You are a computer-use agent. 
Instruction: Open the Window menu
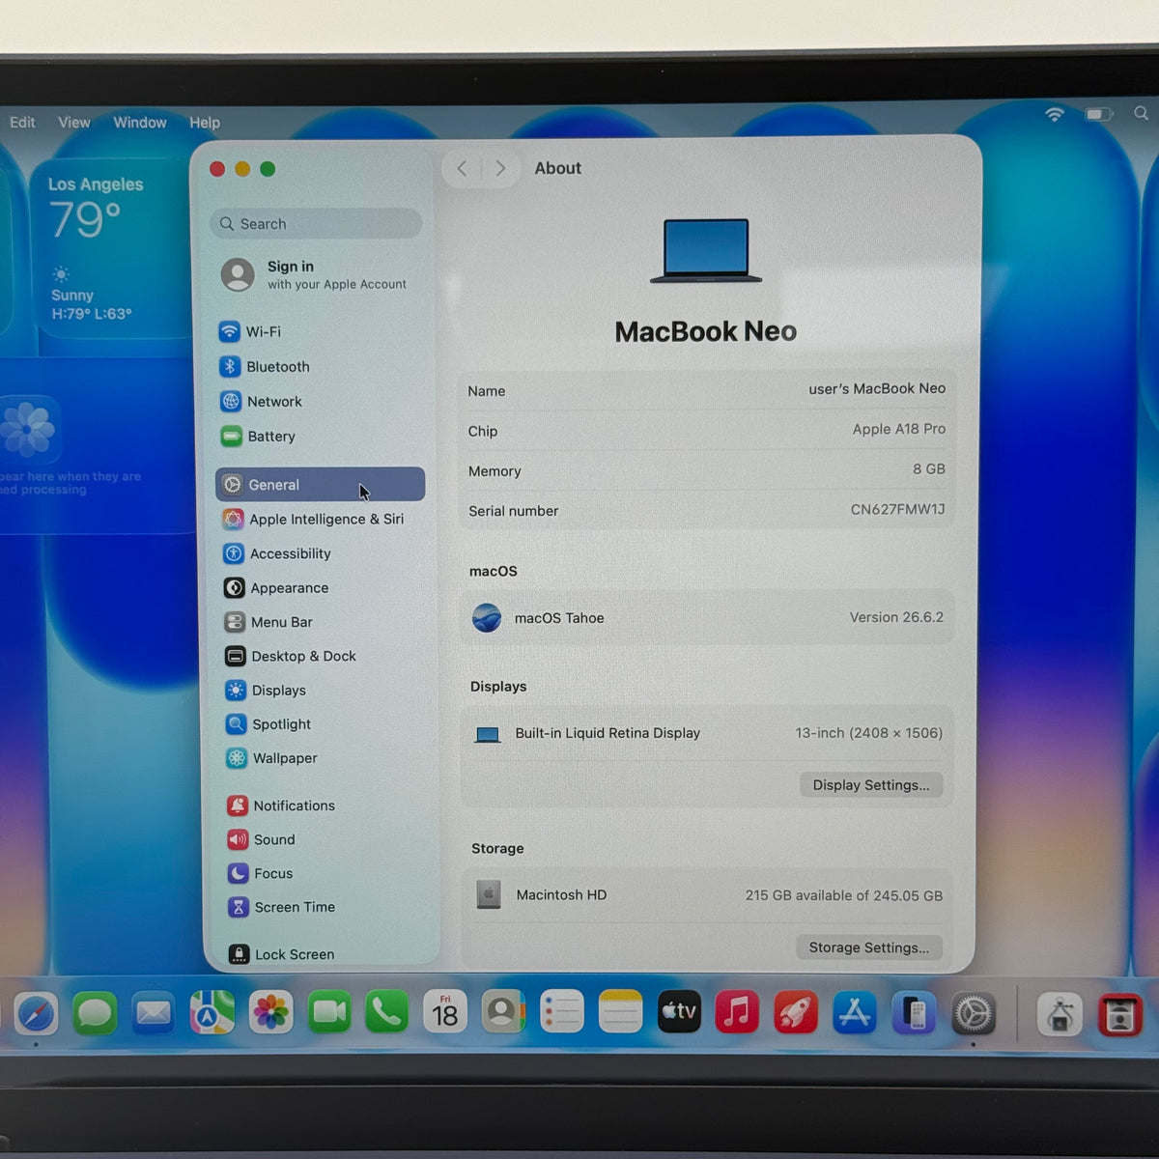coord(140,123)
